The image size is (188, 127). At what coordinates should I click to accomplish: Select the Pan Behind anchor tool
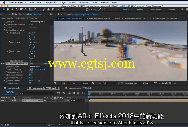point(25,9)
